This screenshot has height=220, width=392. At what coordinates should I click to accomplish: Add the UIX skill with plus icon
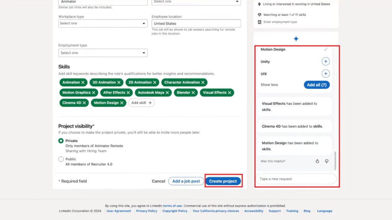(325, 74)
